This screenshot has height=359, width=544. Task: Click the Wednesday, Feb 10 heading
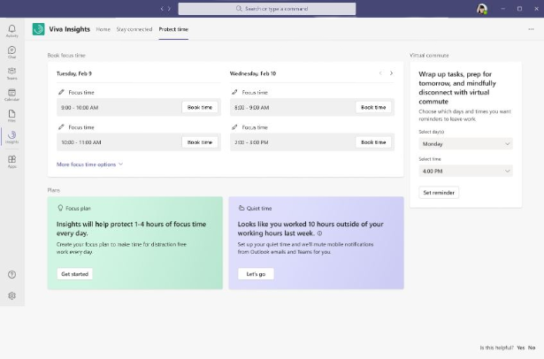[x=253, y=73]
